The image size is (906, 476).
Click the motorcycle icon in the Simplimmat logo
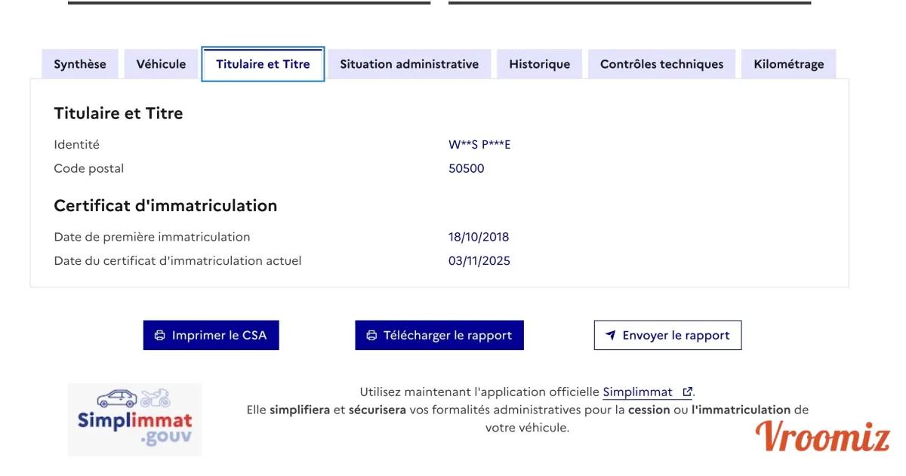pyautogui.click(x=156, y=398)
